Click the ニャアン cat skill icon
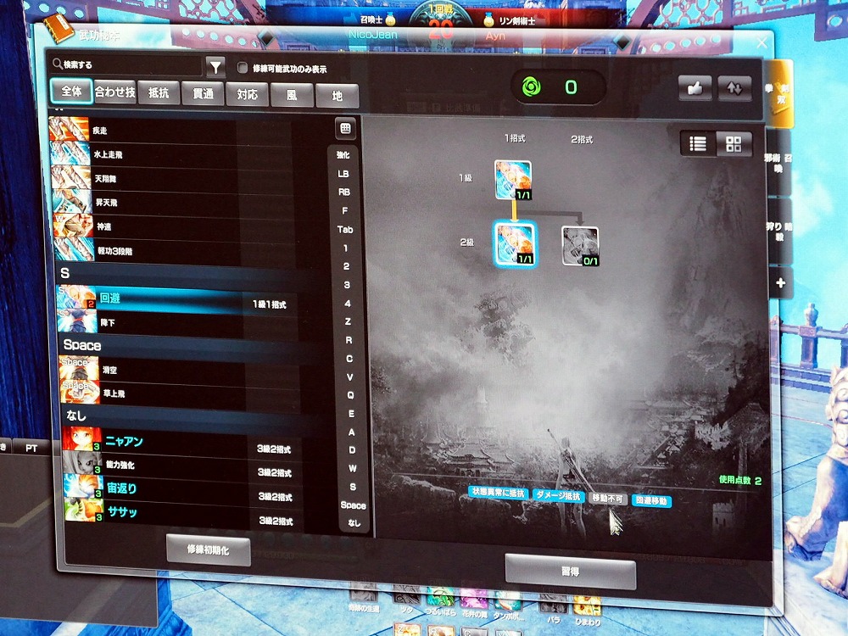Image resolution: width=848 pixels, height=636 pixels. point(82,439)
